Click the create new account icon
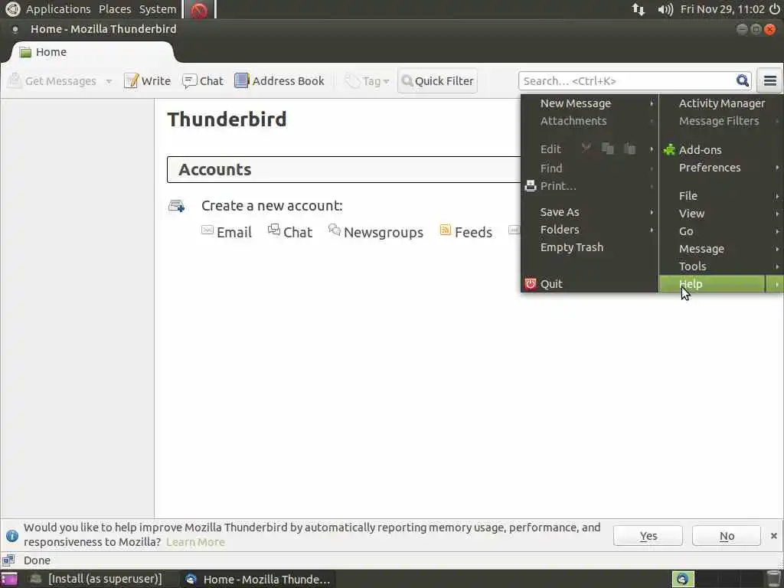 tap(177, 205)
